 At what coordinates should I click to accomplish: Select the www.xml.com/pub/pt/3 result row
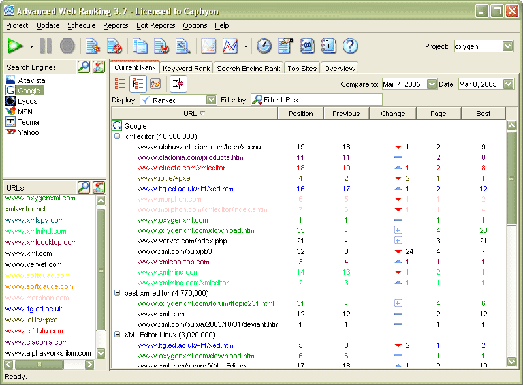[x=310, y=251]
